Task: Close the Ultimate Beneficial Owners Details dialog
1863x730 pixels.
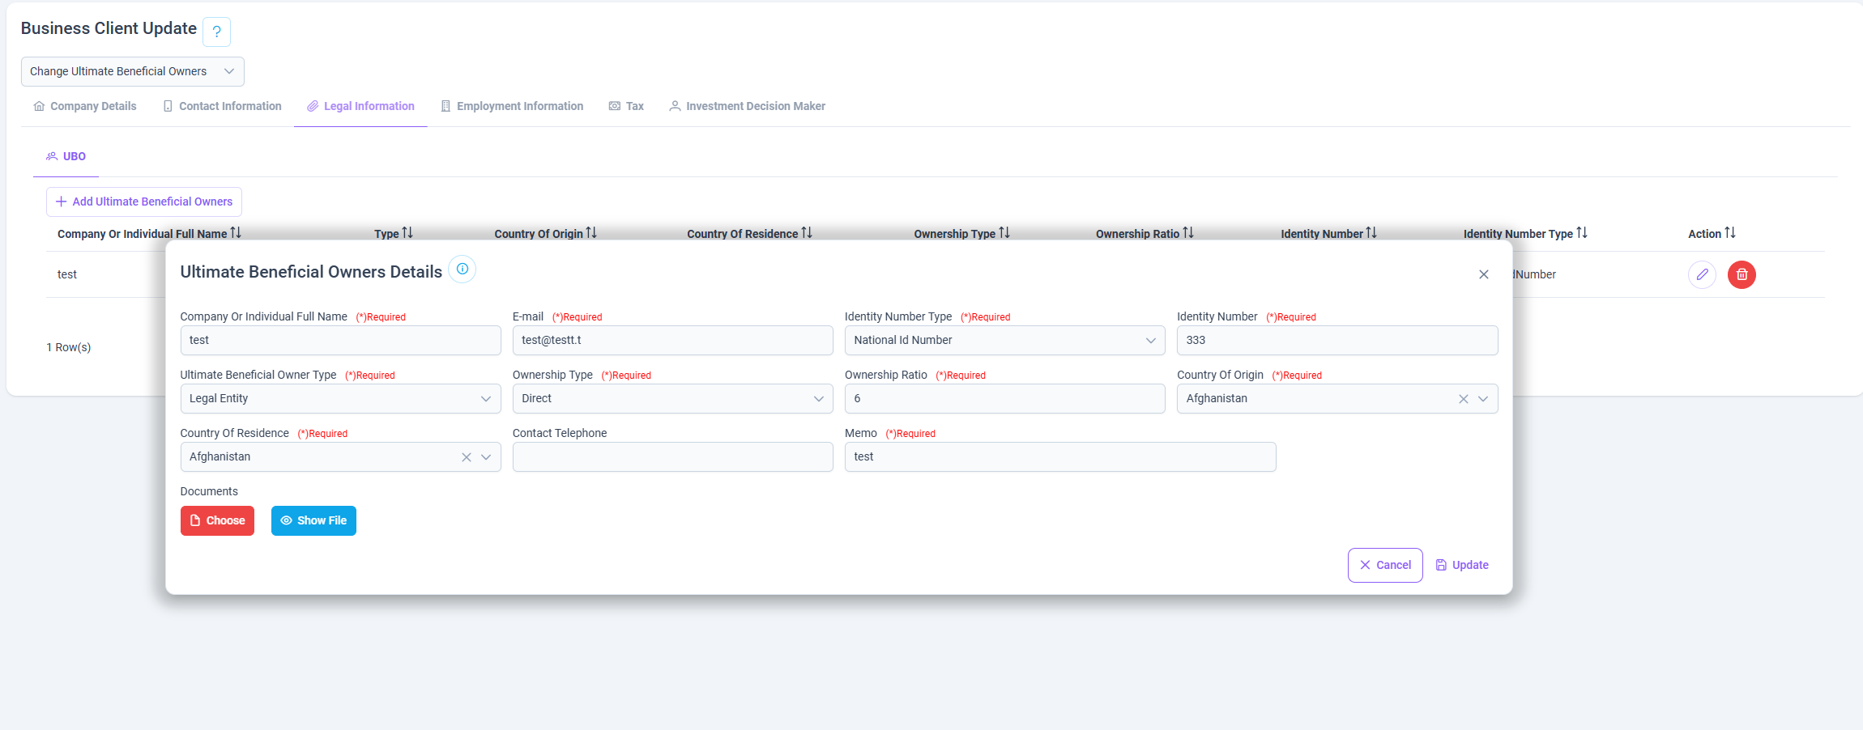Action: click(1483, 274)
